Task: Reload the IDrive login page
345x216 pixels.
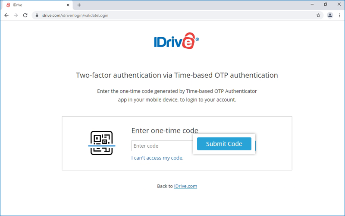Action: point(25,15)
